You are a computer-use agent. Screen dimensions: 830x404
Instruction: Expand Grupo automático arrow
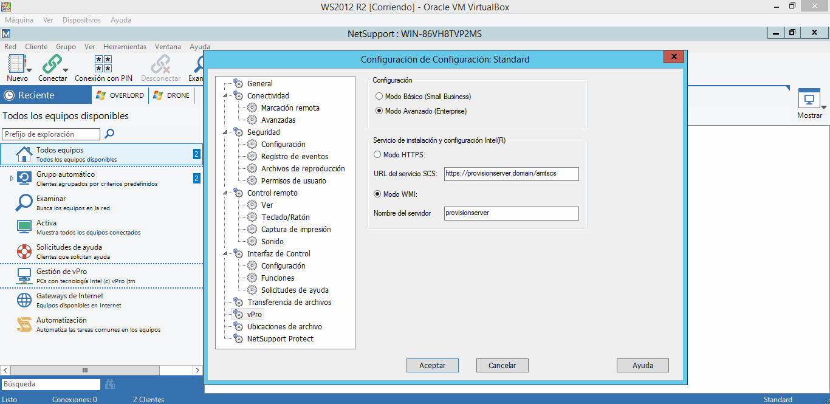[11, 178]
